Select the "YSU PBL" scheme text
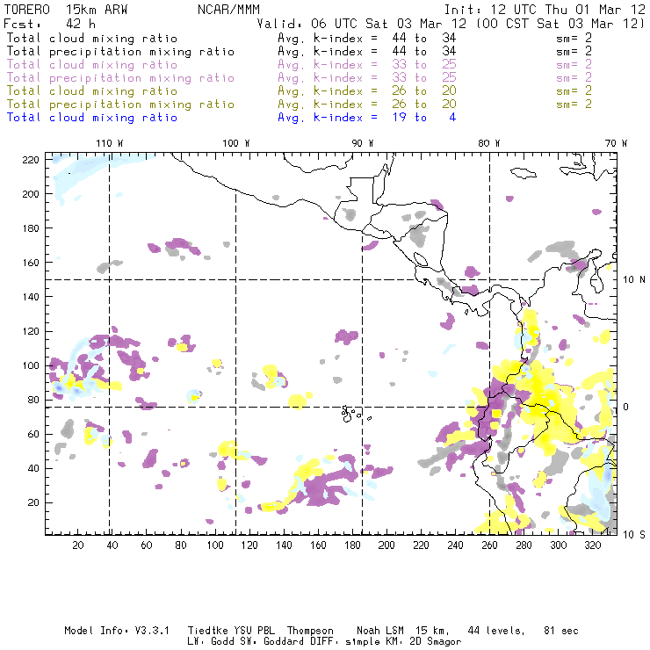 (254, 631)
